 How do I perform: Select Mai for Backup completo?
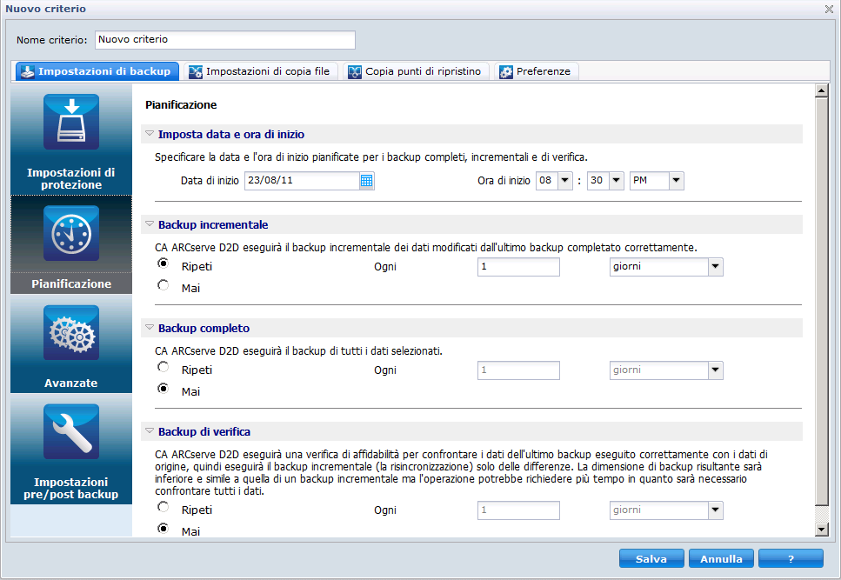point(163,389)
